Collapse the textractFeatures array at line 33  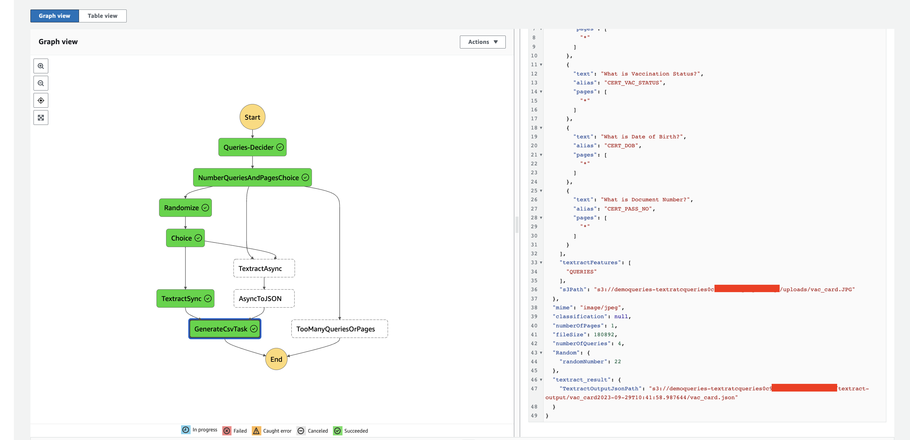click(x=541, y=263)
